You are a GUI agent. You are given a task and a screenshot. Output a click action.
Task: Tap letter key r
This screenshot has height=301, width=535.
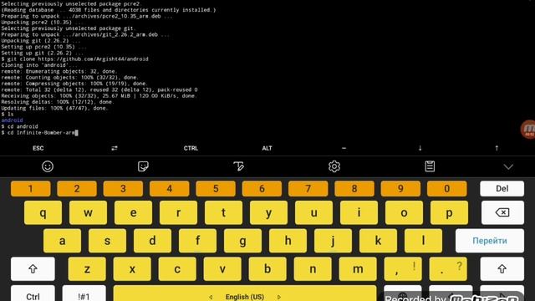tap(178, 212)
